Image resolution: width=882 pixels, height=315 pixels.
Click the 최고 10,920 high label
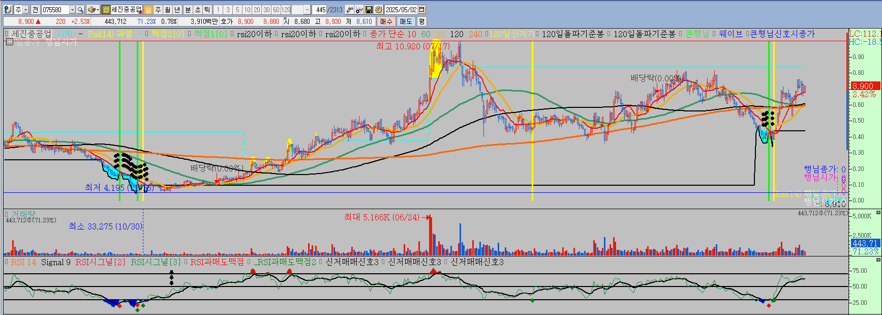(413, 46)
